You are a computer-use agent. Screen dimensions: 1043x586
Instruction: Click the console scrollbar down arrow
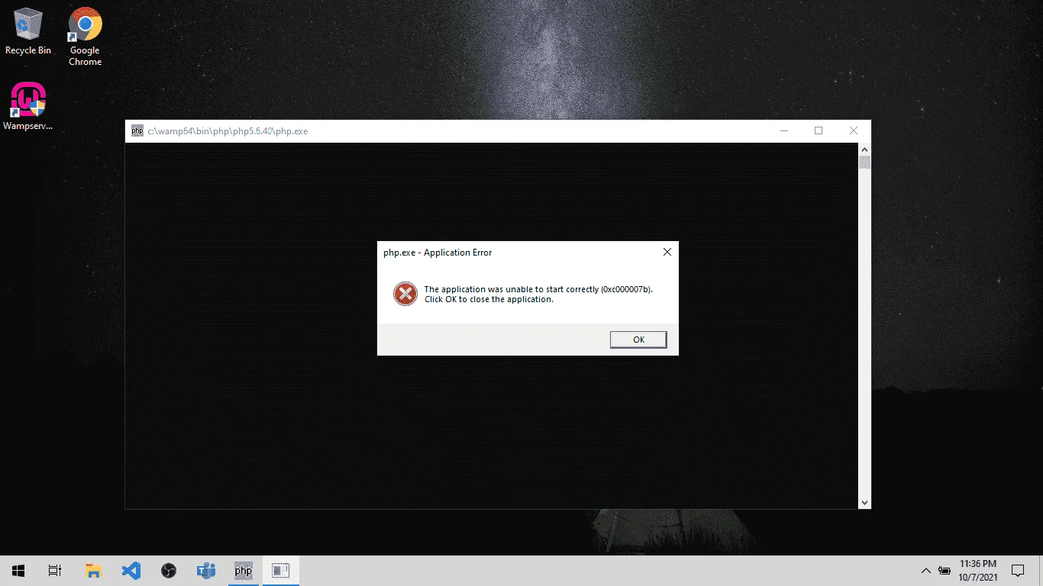[864, 503]
